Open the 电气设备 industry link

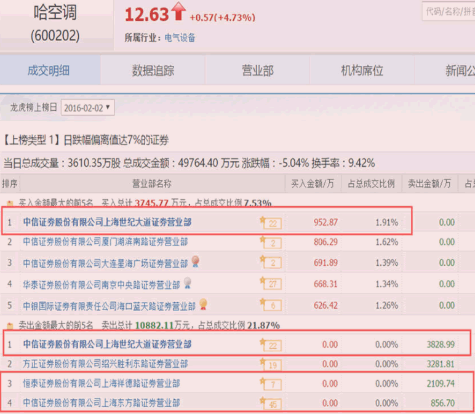click(x=180, y=38)
